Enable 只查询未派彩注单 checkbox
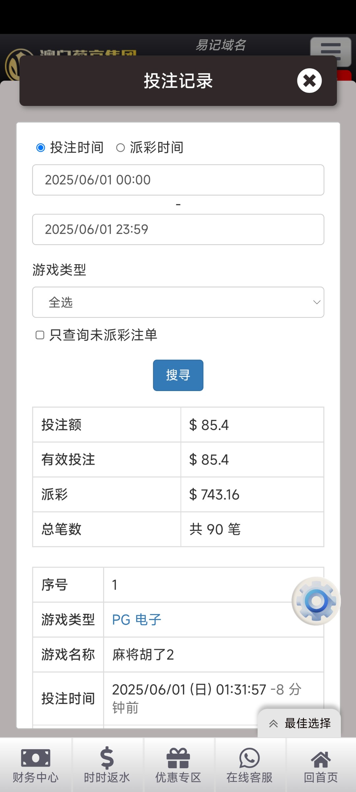 point(40,335)
